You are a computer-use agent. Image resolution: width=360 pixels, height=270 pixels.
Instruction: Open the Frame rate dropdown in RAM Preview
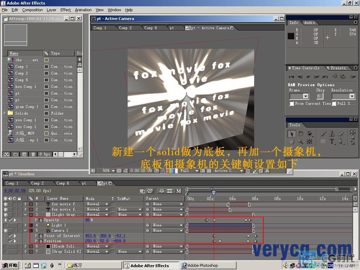[x=299, y=96]
